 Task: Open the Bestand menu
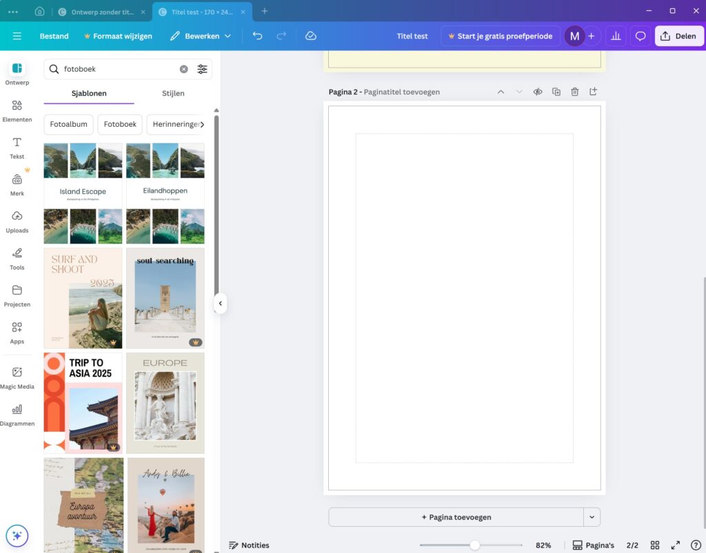tap(54, 36)
